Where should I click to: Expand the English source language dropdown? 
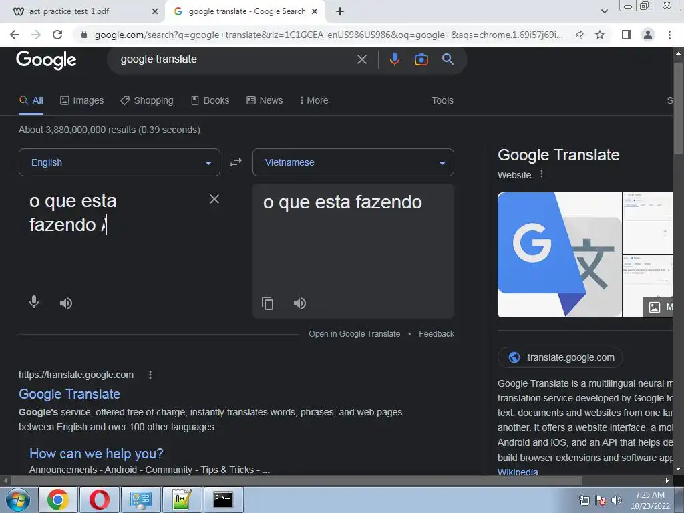(x=120, y=162)
